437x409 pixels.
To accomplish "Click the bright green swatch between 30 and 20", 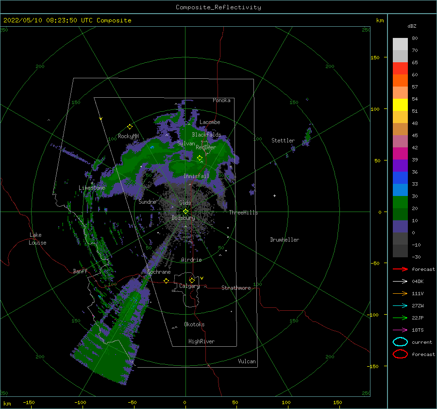I will pos(400,202).
